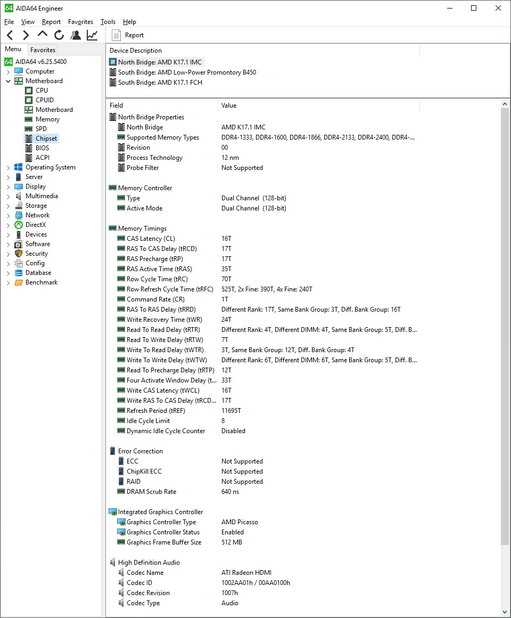Go up one level with Up arrow

coord(43,35)
